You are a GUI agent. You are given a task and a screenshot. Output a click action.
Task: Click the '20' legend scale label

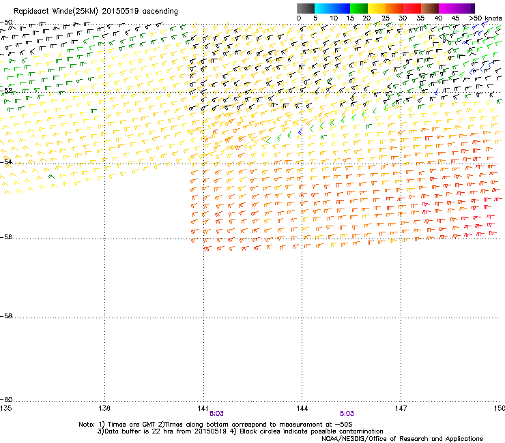pyautogui.click(x=366, y=18)
